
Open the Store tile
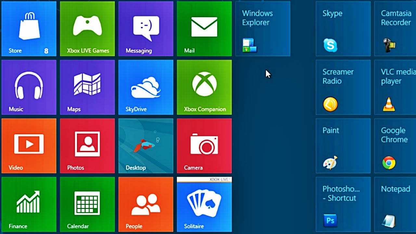[29, 29]
